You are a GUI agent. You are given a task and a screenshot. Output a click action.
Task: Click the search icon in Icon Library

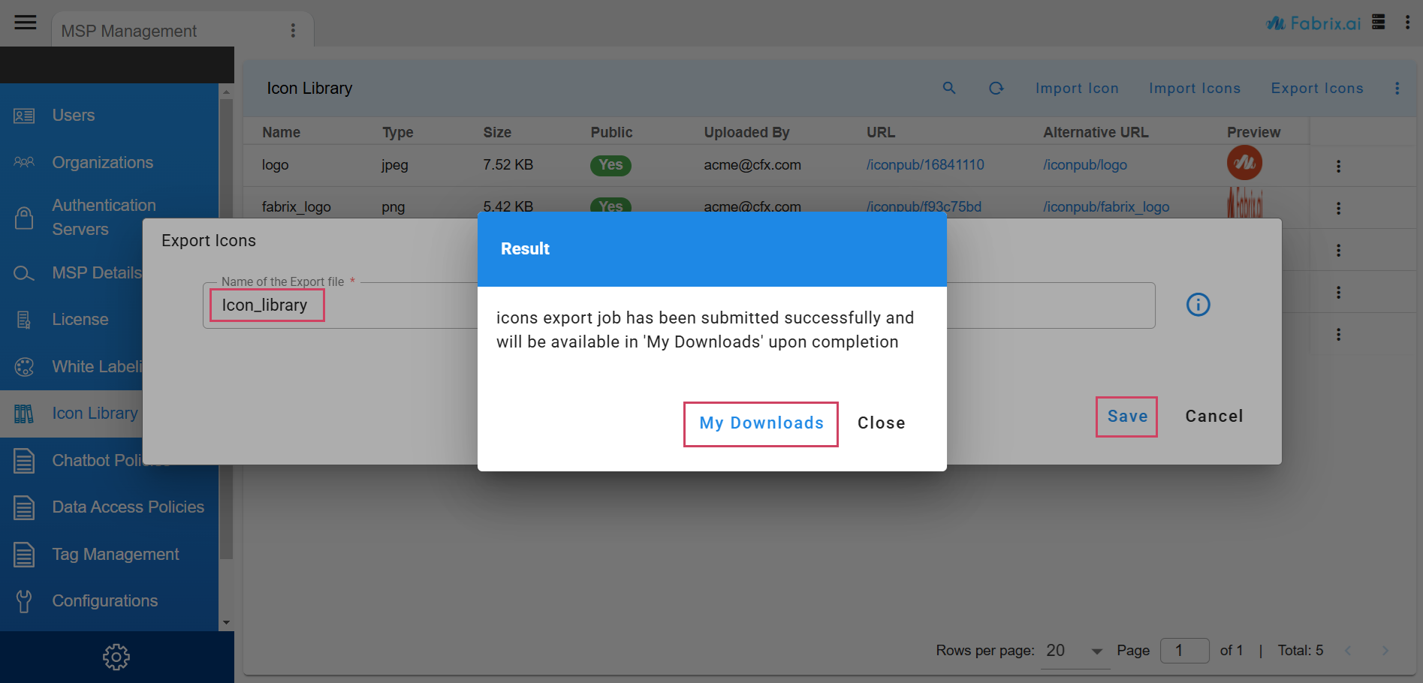(949, 89)
